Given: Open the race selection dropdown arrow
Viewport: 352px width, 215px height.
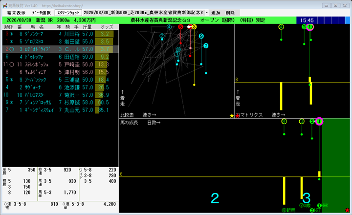Looking at the screenshot, I should pyautogui.click(x=207, y=13).
